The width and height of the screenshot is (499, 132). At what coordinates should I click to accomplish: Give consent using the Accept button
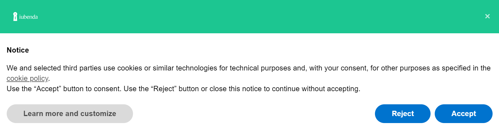coord(463,114)
